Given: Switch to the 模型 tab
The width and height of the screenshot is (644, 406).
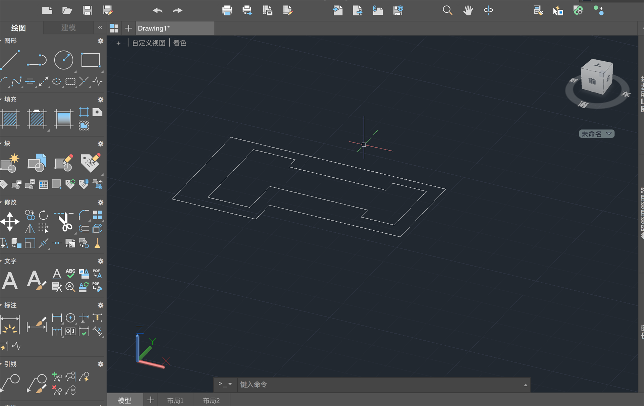Looking at the screenshot, I should tap(124, 400).
